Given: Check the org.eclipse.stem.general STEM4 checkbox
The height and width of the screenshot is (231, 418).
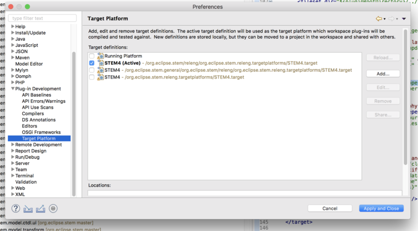Looking at the screenshot, I should (92, 70).
